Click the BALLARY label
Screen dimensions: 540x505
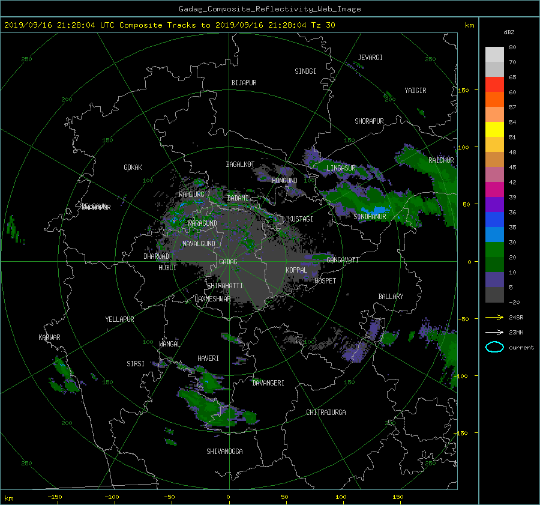391,297
